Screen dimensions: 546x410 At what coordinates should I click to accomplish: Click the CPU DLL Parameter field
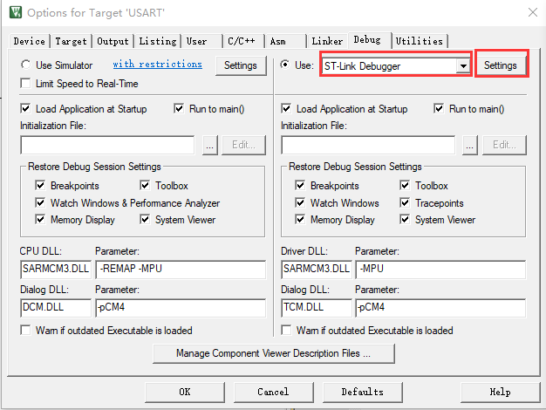(179, 269)
